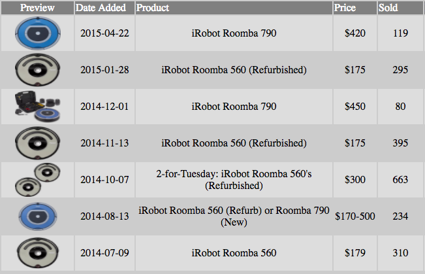Sort table by the Product header
The image size is (425, 274).
tap(153, 8)
